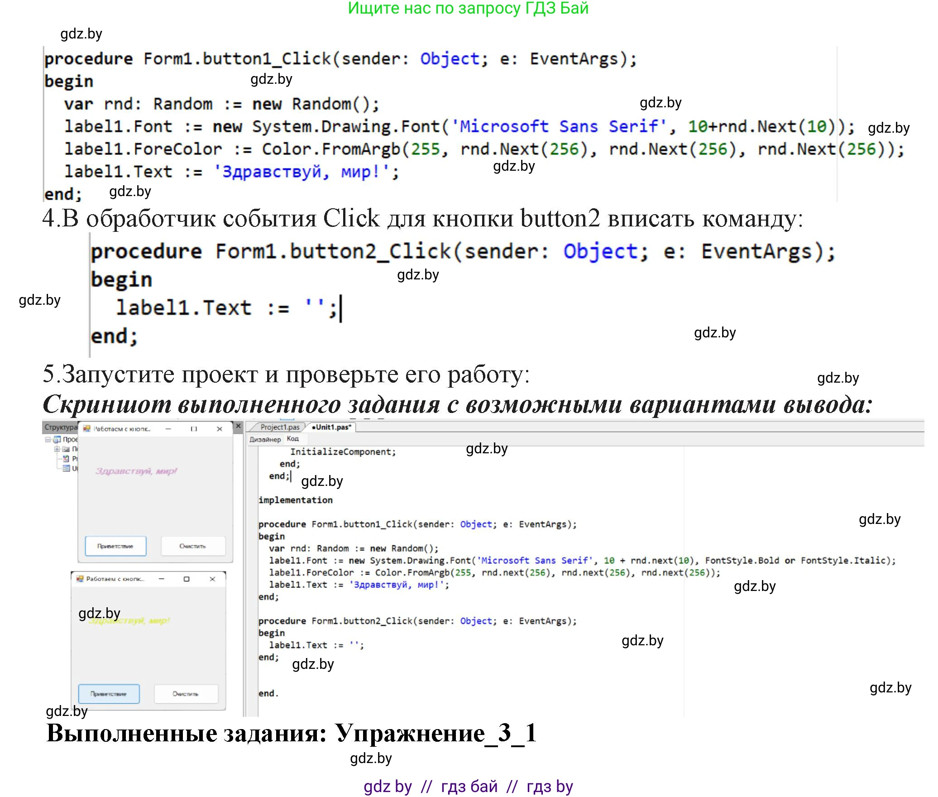Collapse the project root node in Структура
Viewport: 938px width, 797px height.
[x=48, y=440]
